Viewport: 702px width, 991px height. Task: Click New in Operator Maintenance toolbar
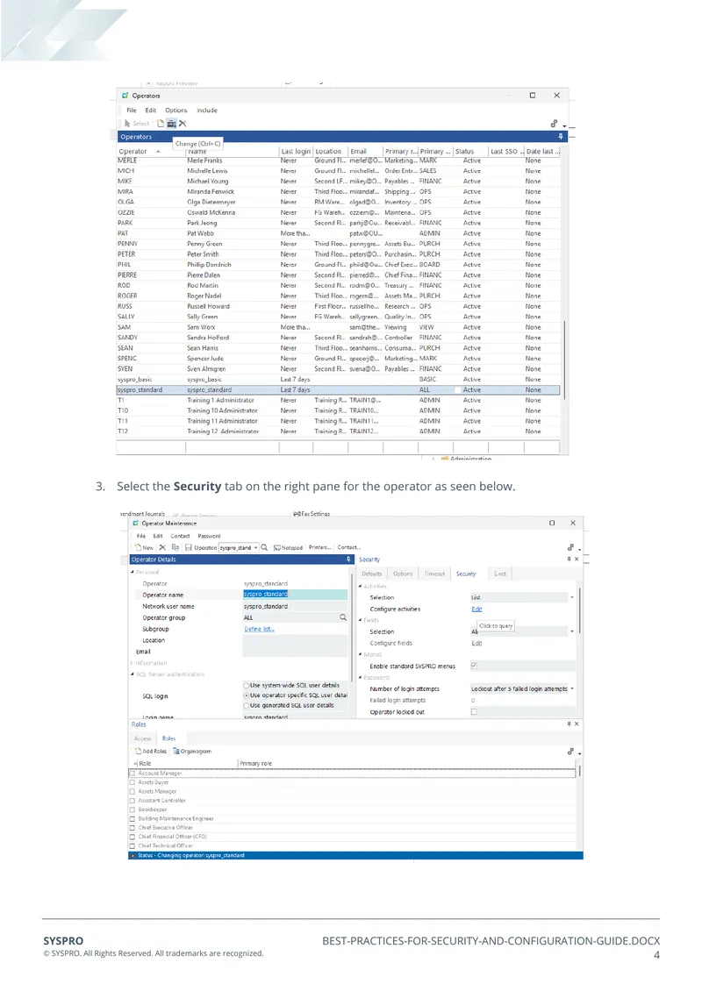tap(144, 547)
